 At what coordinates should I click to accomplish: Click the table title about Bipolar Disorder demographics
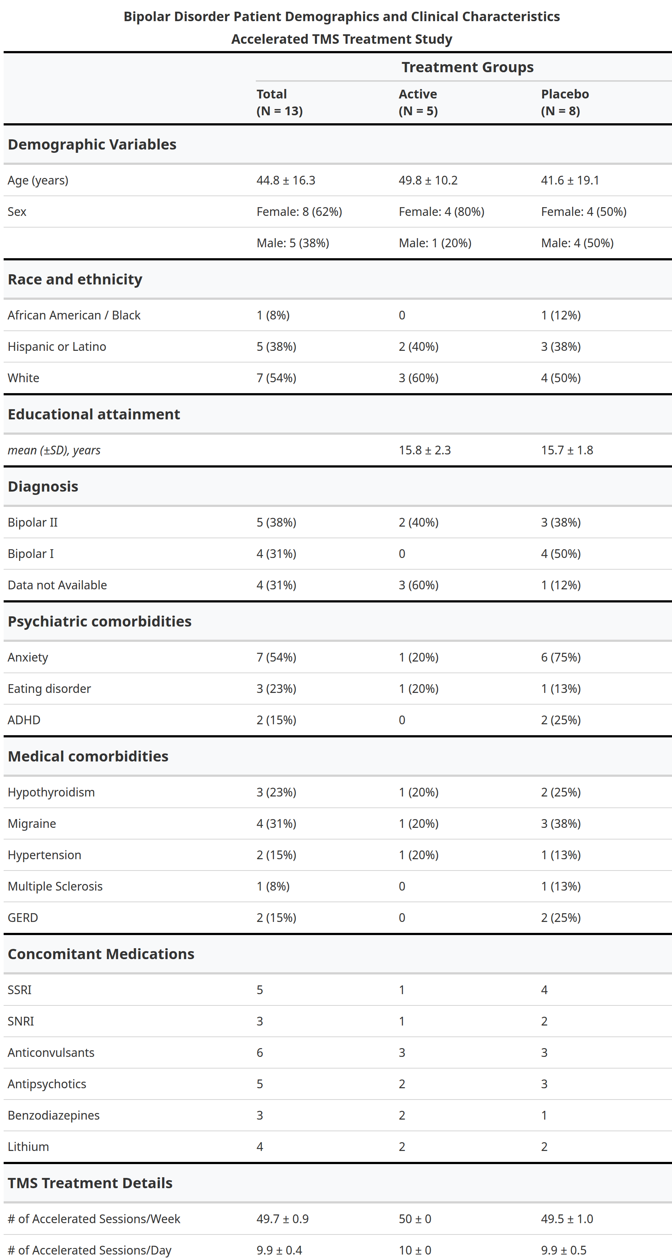[341, 17]
